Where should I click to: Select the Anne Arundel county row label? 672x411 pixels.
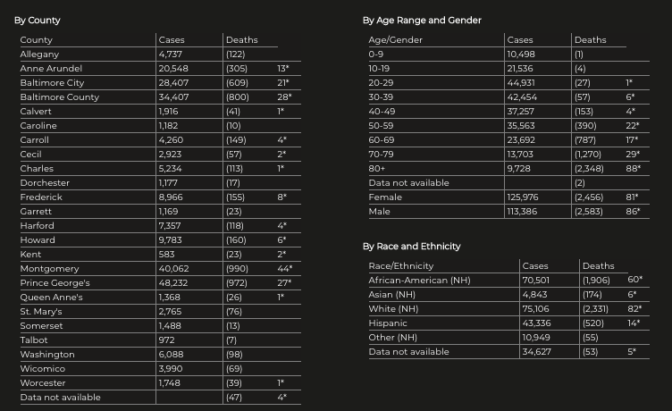pos(51,69)
